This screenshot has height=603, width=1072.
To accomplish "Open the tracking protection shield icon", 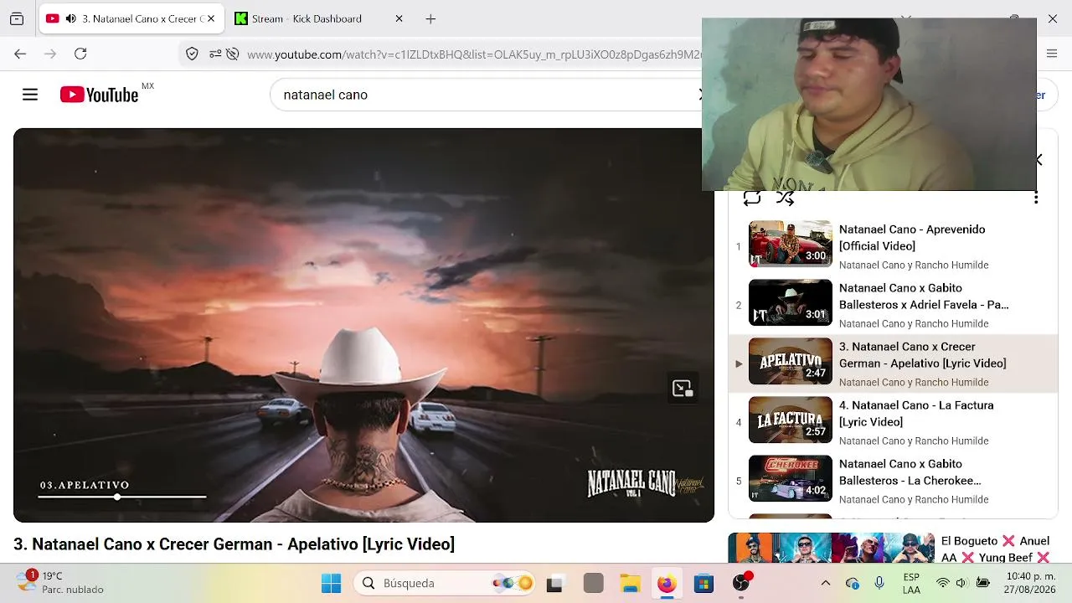I will coord(192,54).
